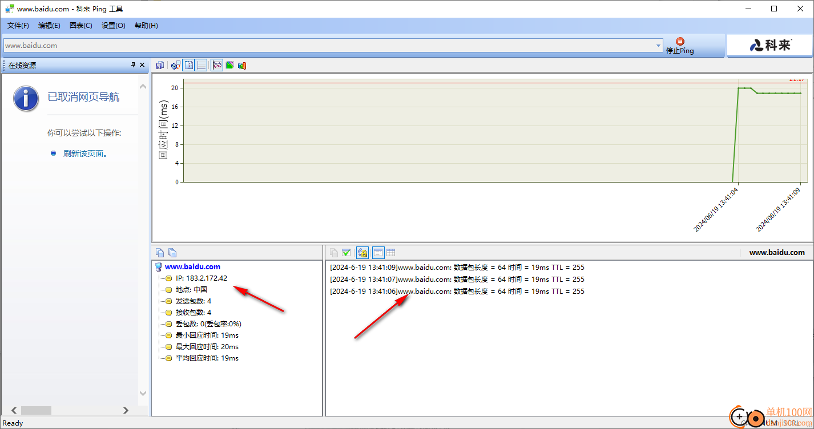Click the www.baidu.com label right of log toolbar
This screenshot has height=429, width=814.
pyautogui.click(x=777, y=253)
